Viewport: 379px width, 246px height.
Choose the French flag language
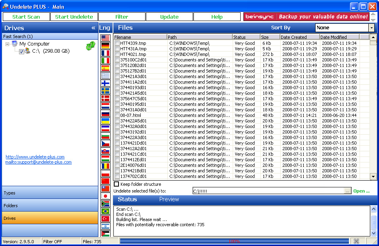pyautogui.click(x=105, y=53)
